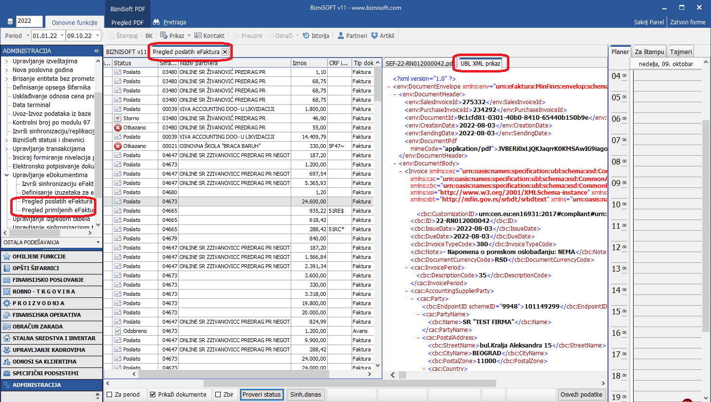The image size is (711, 402).
Task: Switch to UBL XML prikaz tab
Action: click(480, 63)
